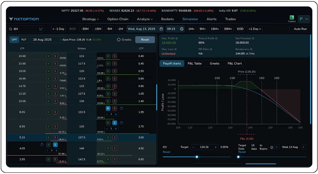Click previous target date arrow
Viewport: 318px width, 174px height.
pos(277,147)
